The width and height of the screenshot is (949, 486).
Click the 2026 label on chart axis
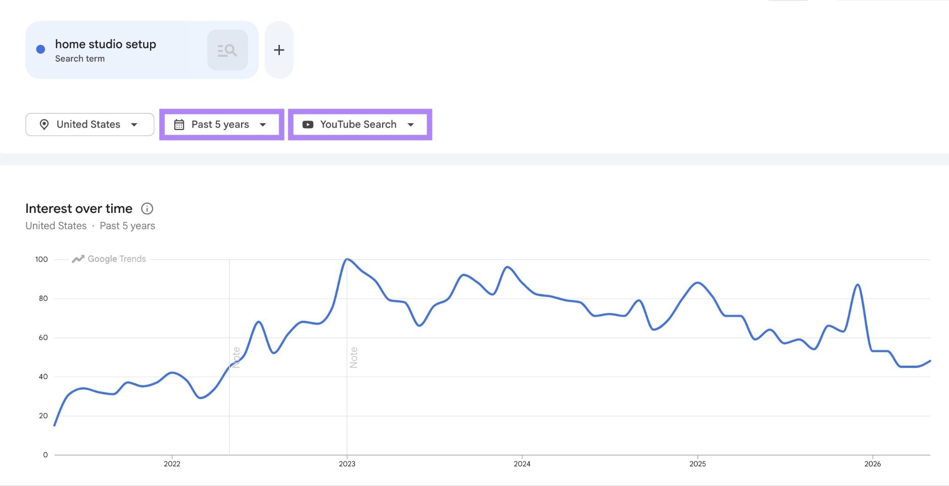point(873,464)
